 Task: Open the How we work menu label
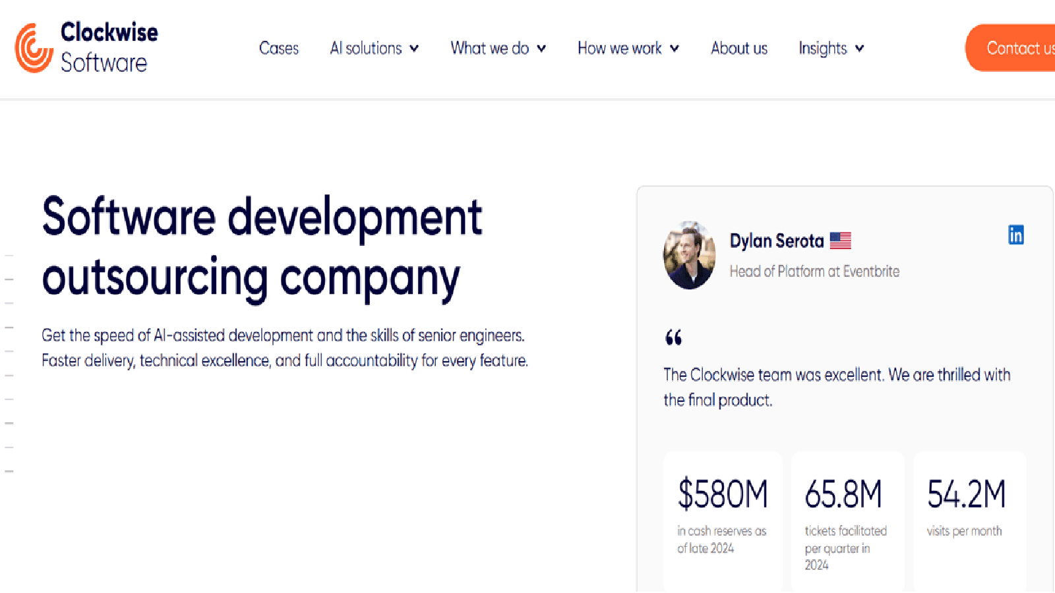620,48
